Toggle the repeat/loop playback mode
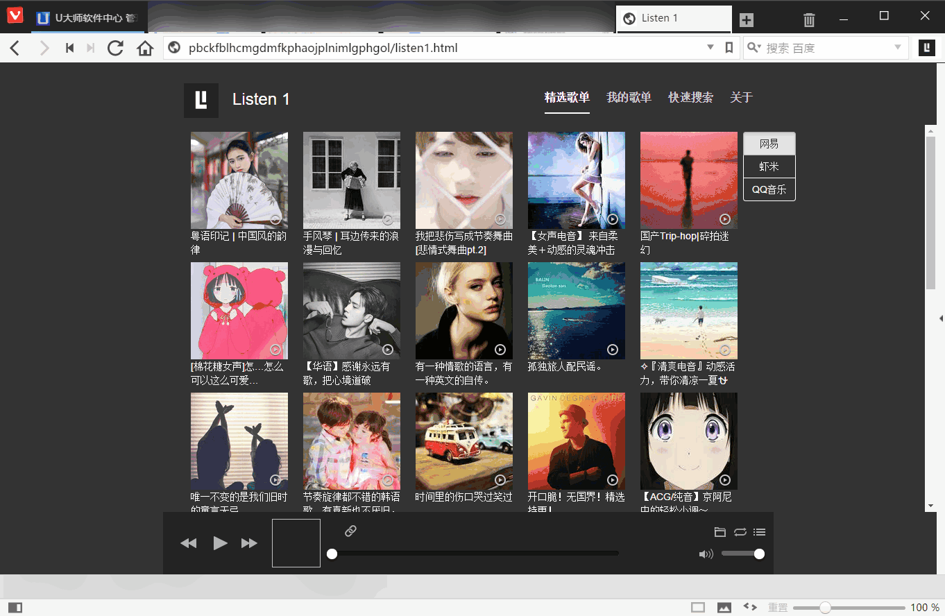Image resolution: width=945 pixels, height=616 pixels. pyautogui.click(x=740, y=532)
